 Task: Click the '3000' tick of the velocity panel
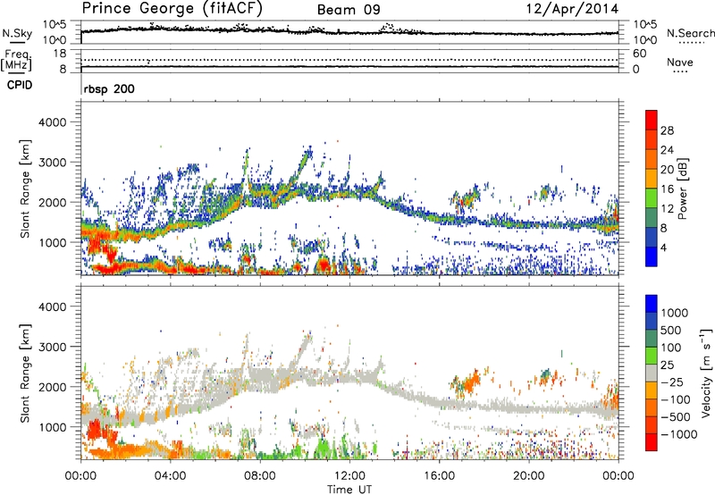tap(53, 347)
